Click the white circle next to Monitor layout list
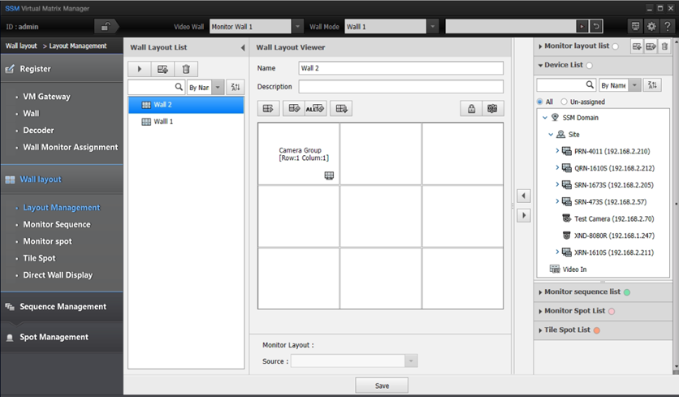679x397 pixels. pos(616,46)
